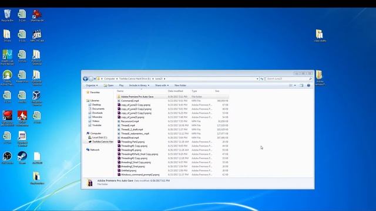Screen dimensions: 376x211
Task: Select the thread2final.mp4 file
Action: (130, 138)
